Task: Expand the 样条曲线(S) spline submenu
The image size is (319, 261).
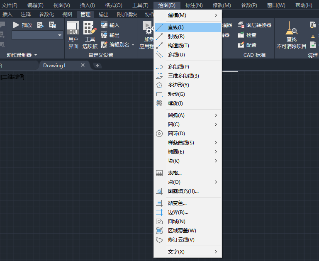Action: pyautogui.click(x=188, y=143)
